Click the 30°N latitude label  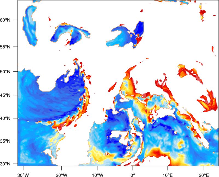5,164
